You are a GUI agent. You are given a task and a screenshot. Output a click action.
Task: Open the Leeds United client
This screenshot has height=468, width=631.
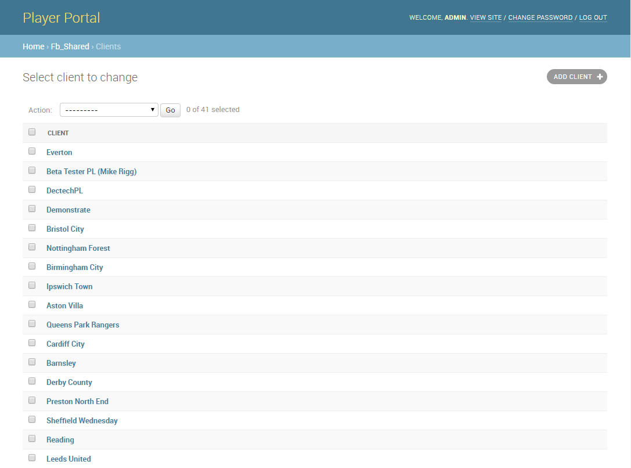(x=68, y=459)
